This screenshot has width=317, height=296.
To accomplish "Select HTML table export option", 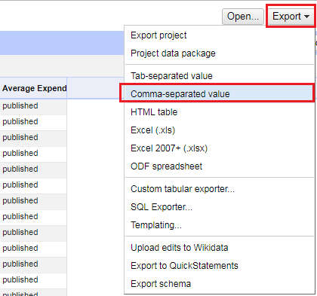I will (x=219, y=112).
